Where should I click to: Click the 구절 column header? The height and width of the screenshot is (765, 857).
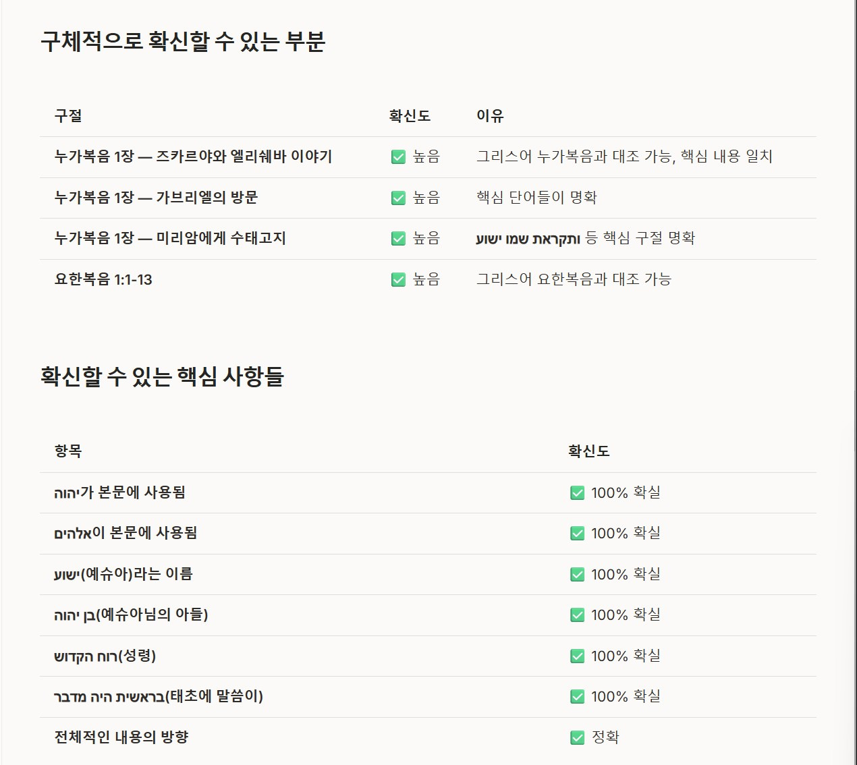pos(68,116)
